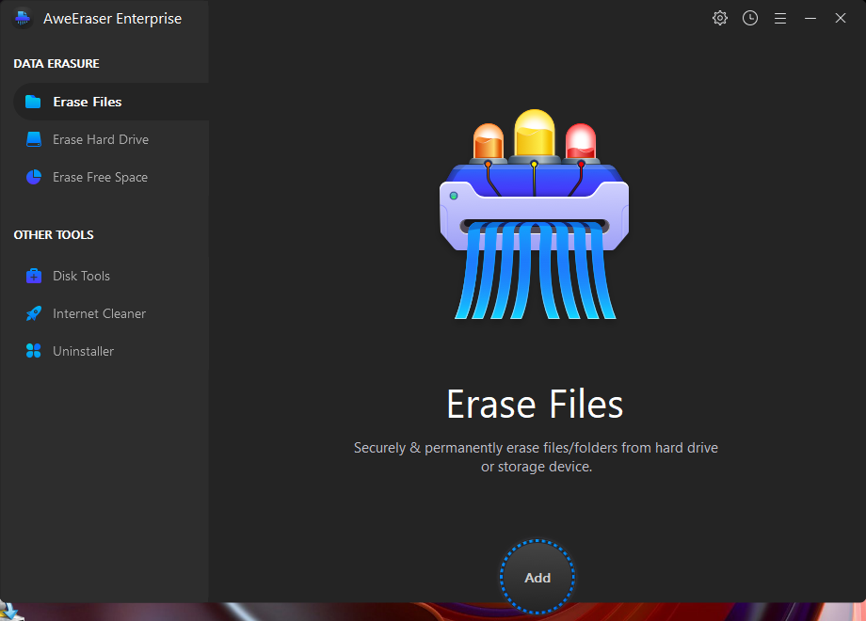Open the Uninstaller tool
866x621 pixels.
111,351
